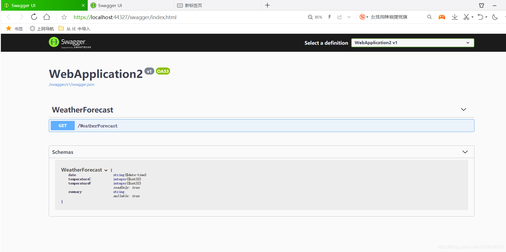The height and width of the screenshot is (252, 506).
Task: Click the search magnifier icon
Action: pyautogui.click(x=430, y=17)
